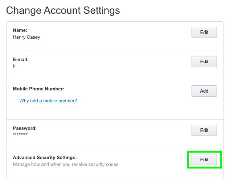Add a mobile phone number

(x=204, y=91)
